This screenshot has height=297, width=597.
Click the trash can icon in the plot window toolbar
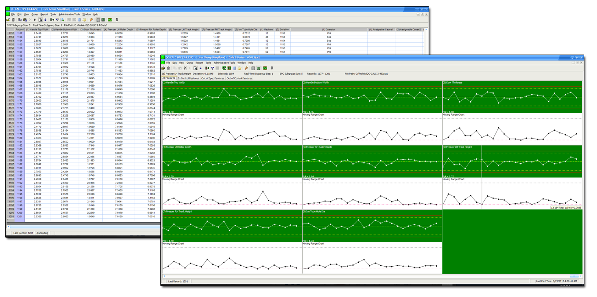click(168, 68)
